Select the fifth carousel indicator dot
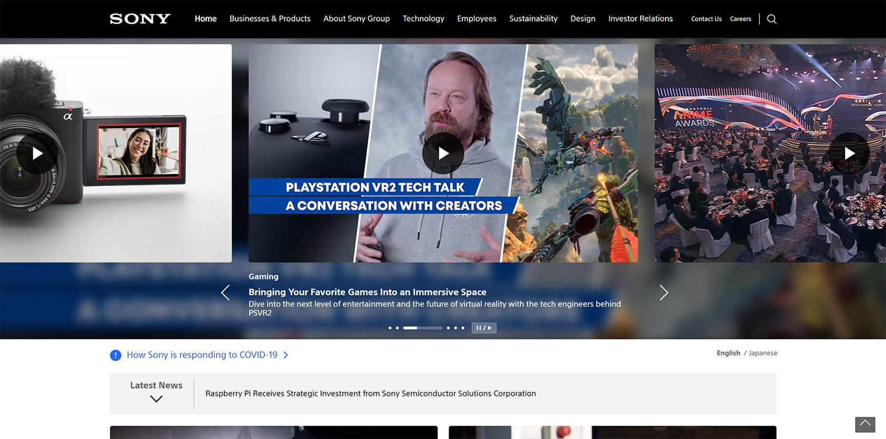This screenshot has height=439, width=886. click(x=455, y=328)
